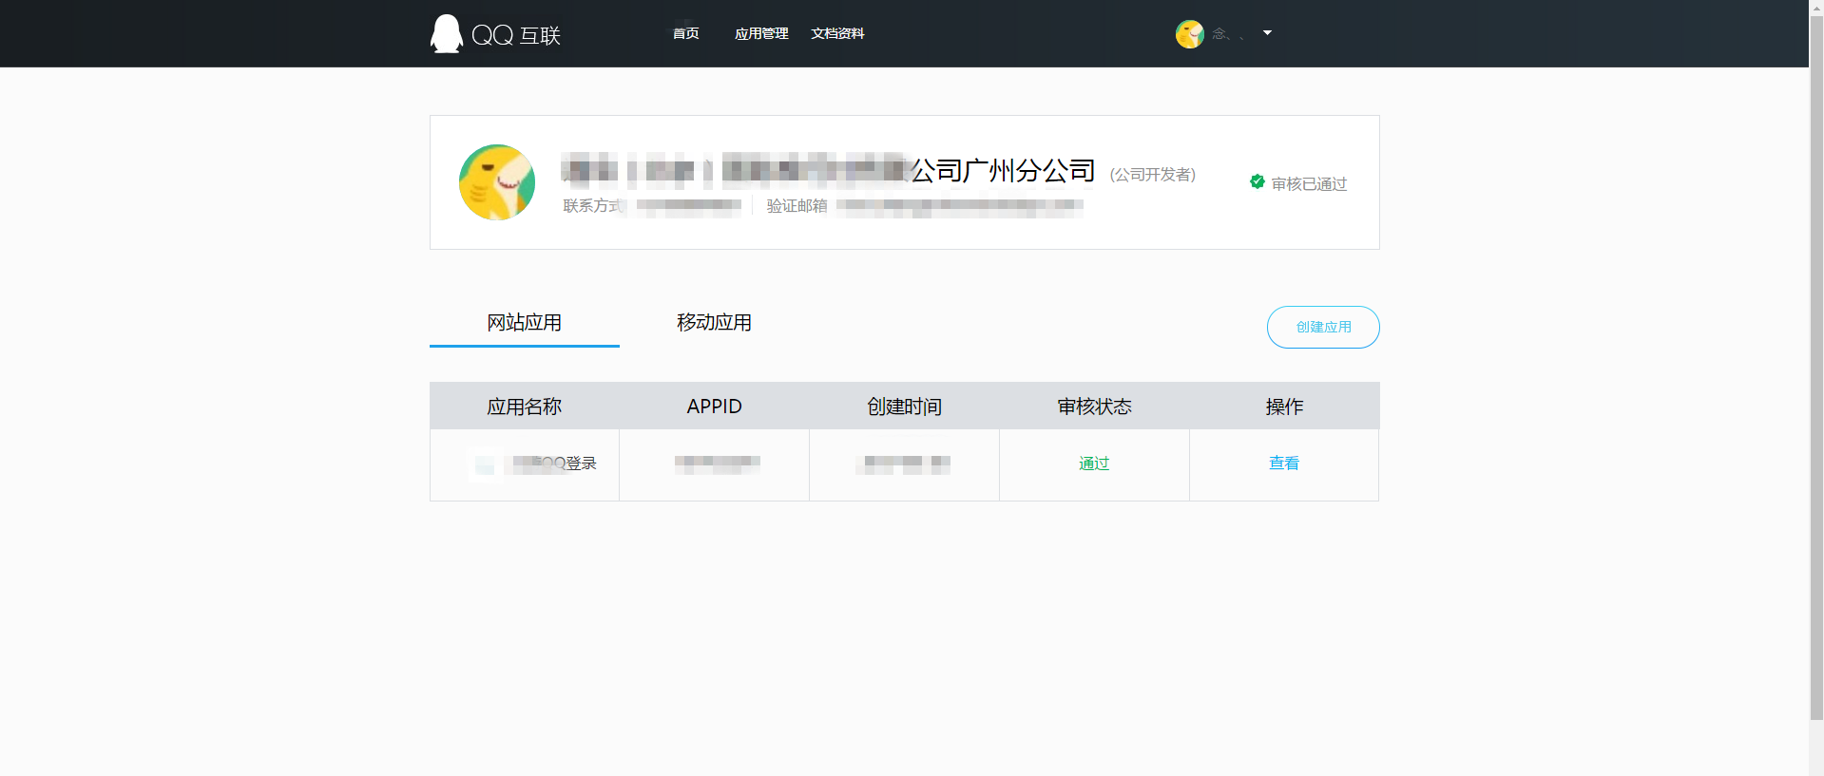Click the (公司开发者) label
This screenshot has width=1824, height=776.
pos(1153,175)
